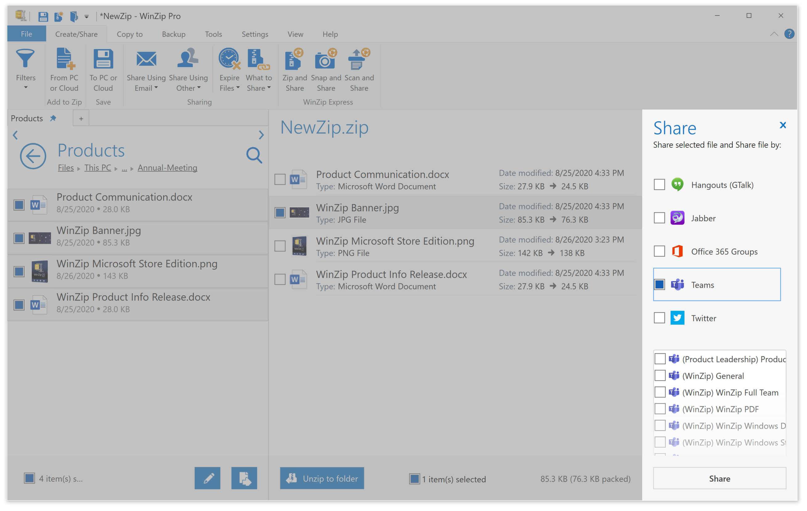Open the Filters tool in ribbon
This screenshot has width=807, height=511.
pyautogui.click(x=26, y=69)
